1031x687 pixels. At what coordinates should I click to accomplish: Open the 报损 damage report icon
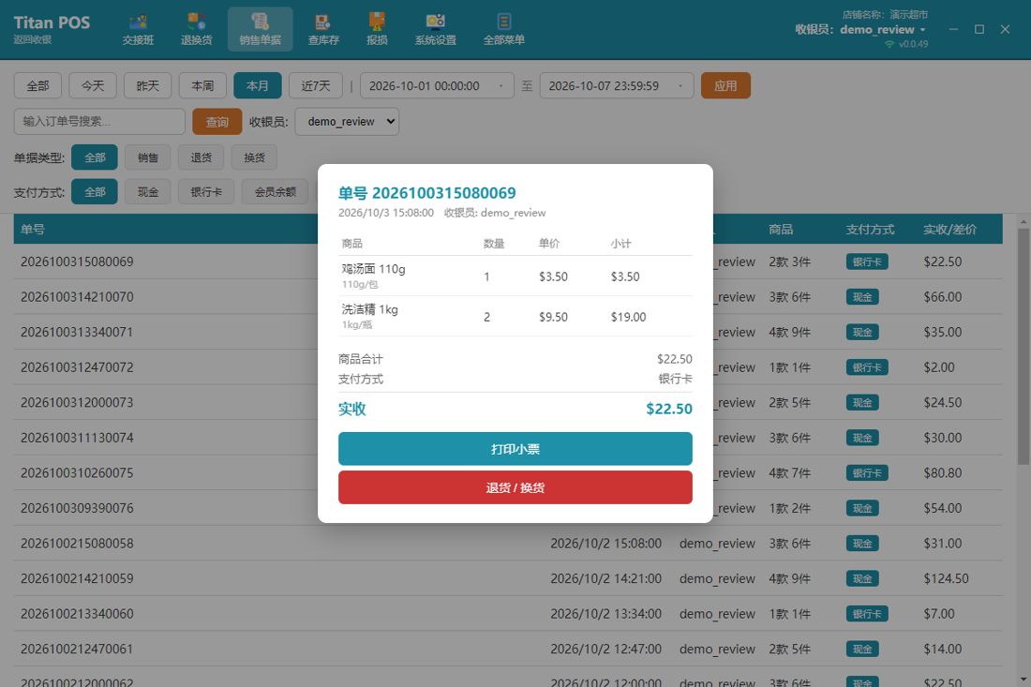(x=377, y=29)
